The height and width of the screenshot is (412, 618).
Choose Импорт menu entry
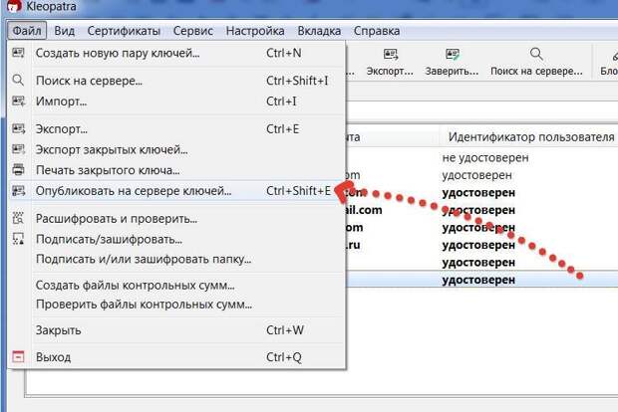coord(176,102)
